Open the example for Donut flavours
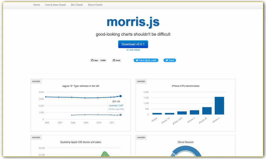 click(141, 137)
